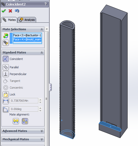The height and width of the screenshot is (146, 138).
Task: Switch to the Analysis tab
Action: pos(27,20)
